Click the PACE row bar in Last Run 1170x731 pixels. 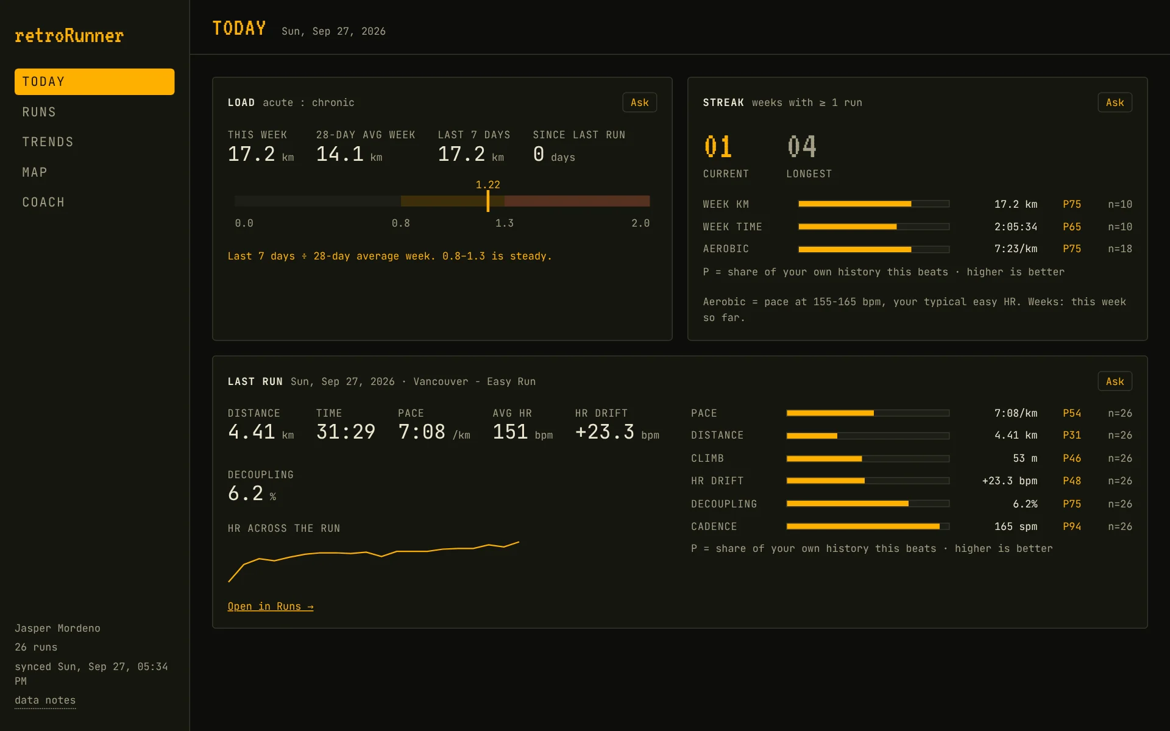(x=868, y=413)
